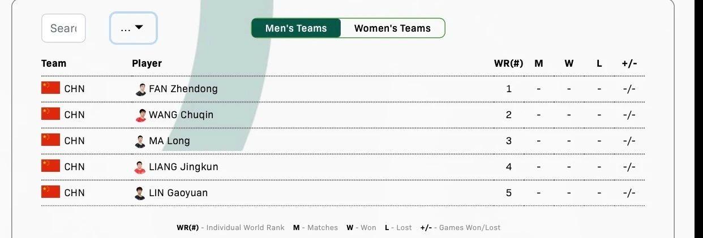Click LIN Gaoyuan's player avatar icon
Viewport: 703px width, 238px height.
140,193
